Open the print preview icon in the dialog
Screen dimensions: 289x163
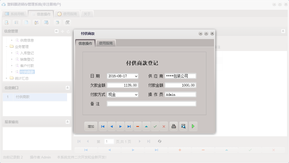(183, 126)
